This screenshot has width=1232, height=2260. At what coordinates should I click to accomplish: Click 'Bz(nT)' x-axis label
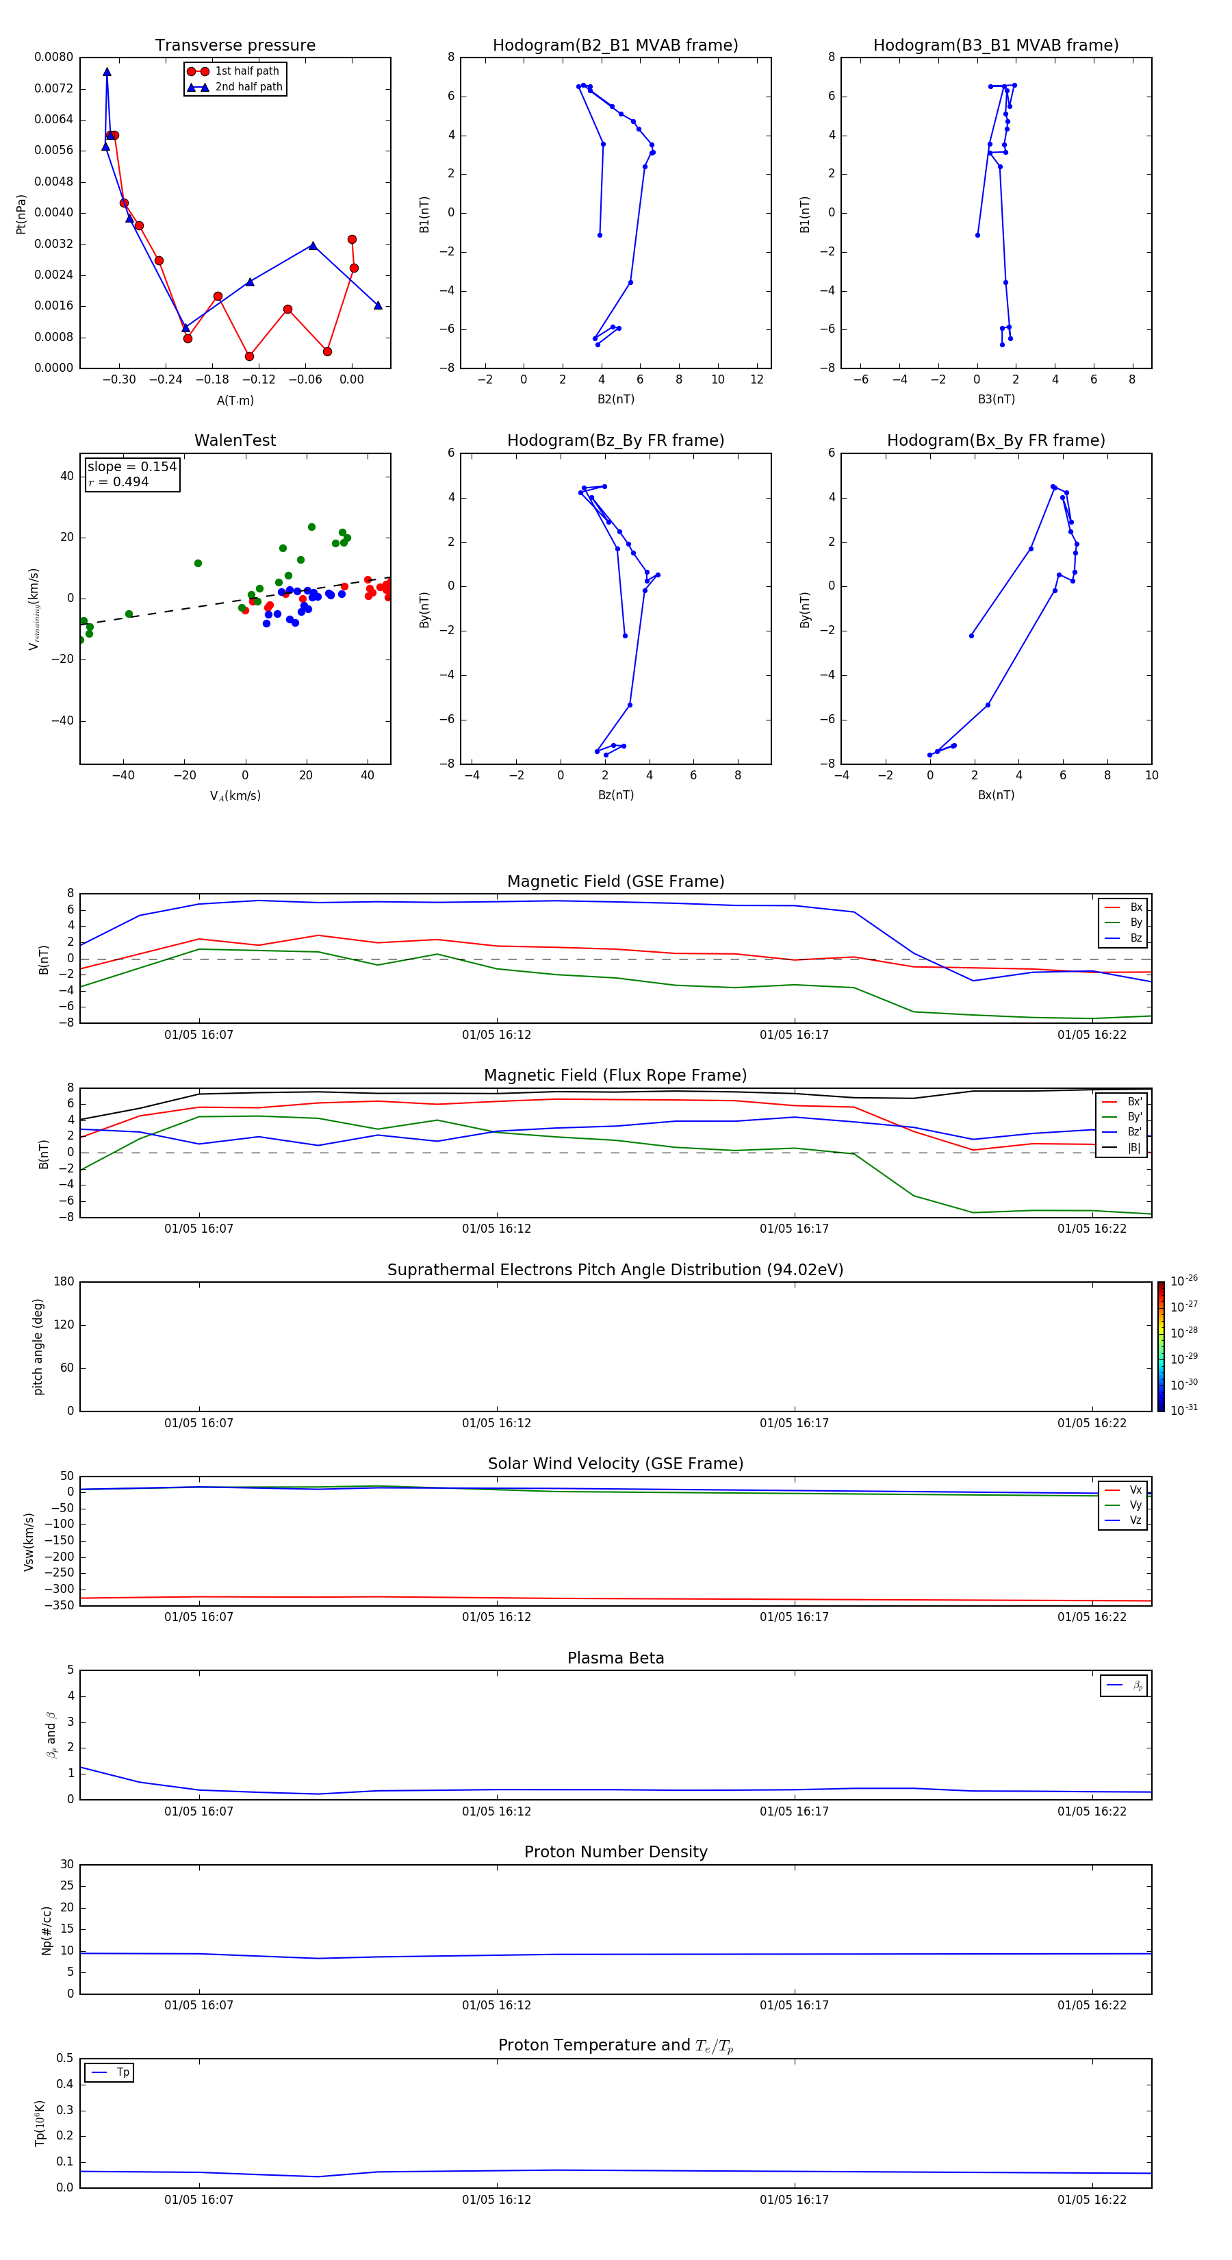coord(615,795)
